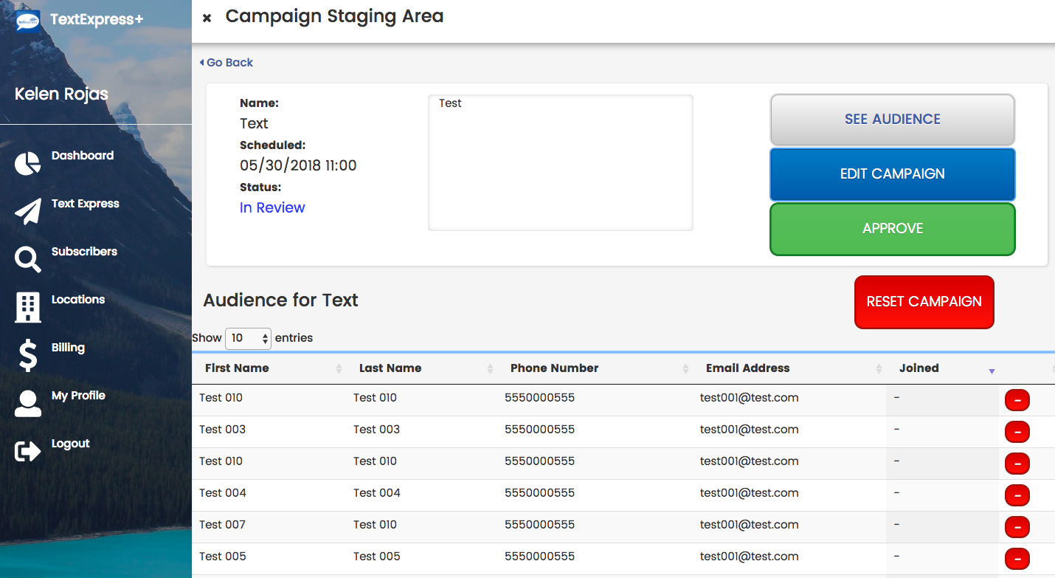Image resolution: width=1055 pixels, height=578 pixels.
Task: Sort table by Phone Number column
Action: [x=596, y=368]
